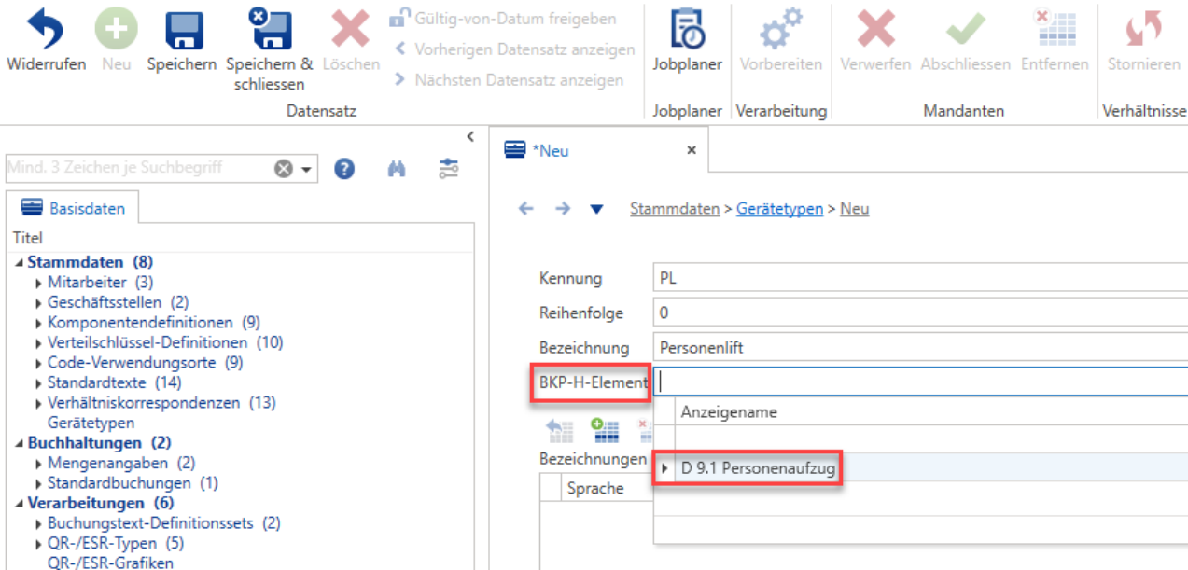Click the Sprache column header
Screen dimensions: 1188x570
click(595, 488)
